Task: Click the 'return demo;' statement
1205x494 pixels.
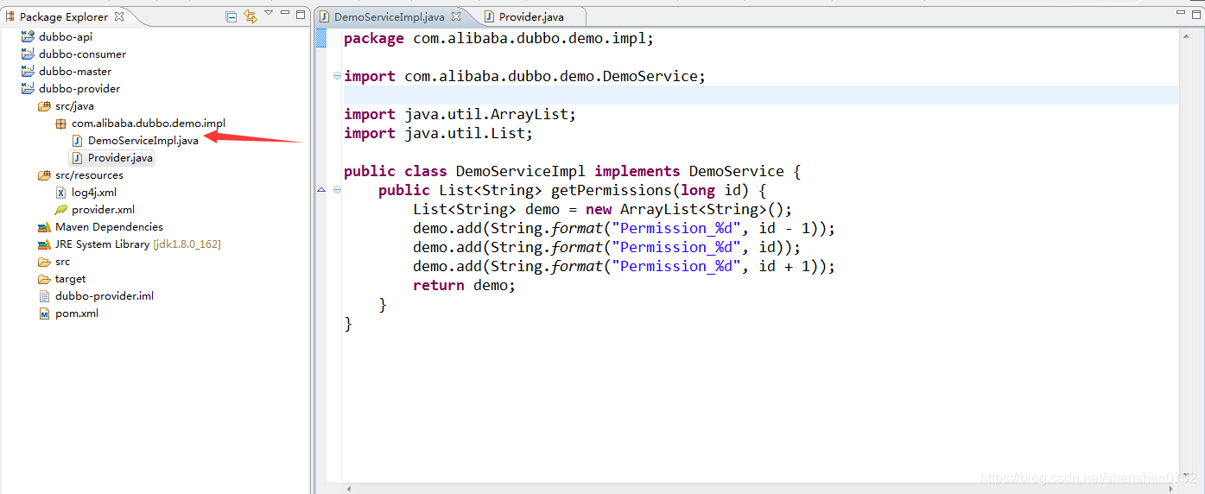Action: point(464,285)
